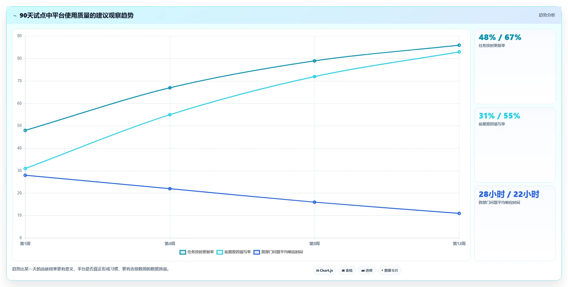Image resolution: width=568 pixels, height=287 pixels.
Task: Select the 延期原因填写率 point at 第4周
Action: 170,115
